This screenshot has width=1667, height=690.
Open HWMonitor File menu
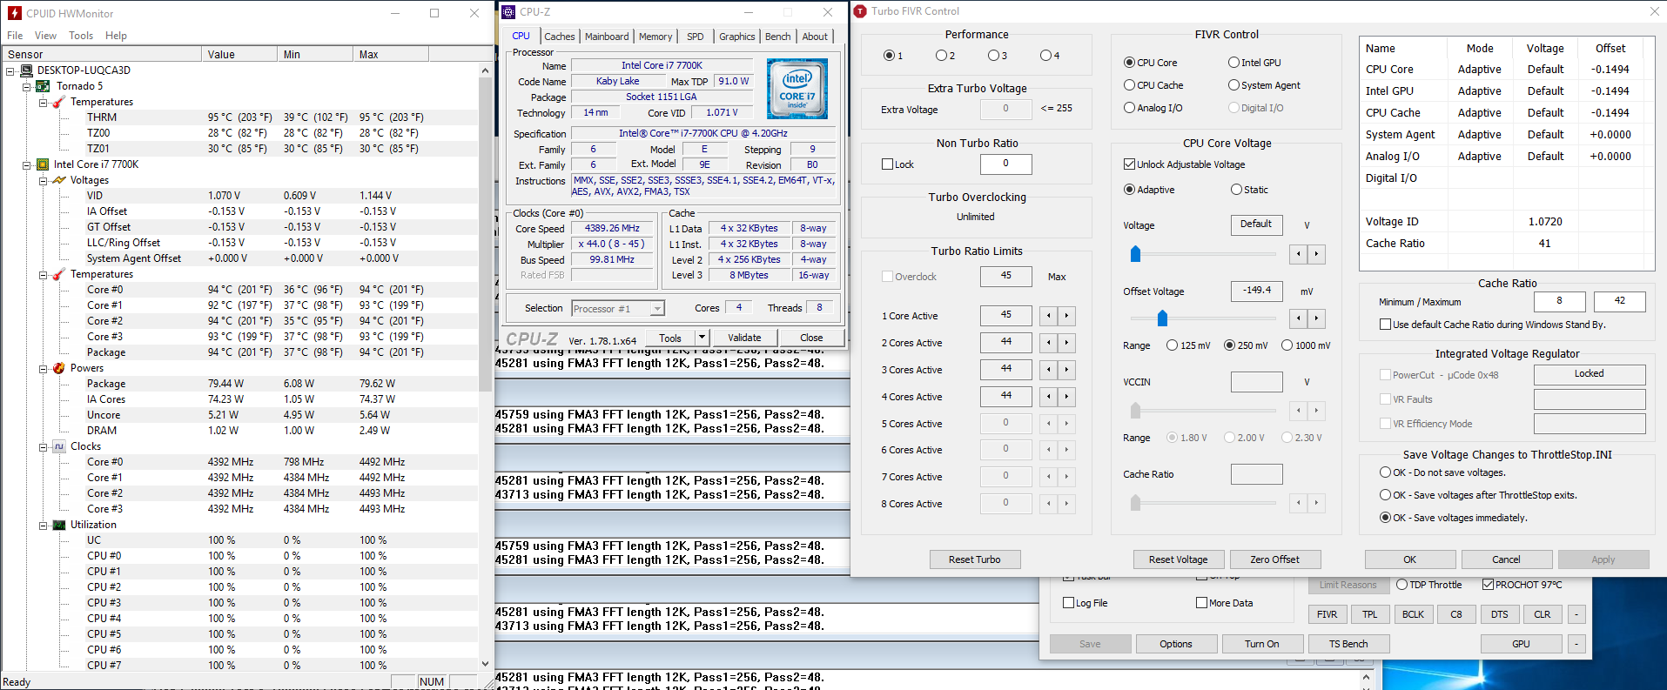(x=15, y=36)
